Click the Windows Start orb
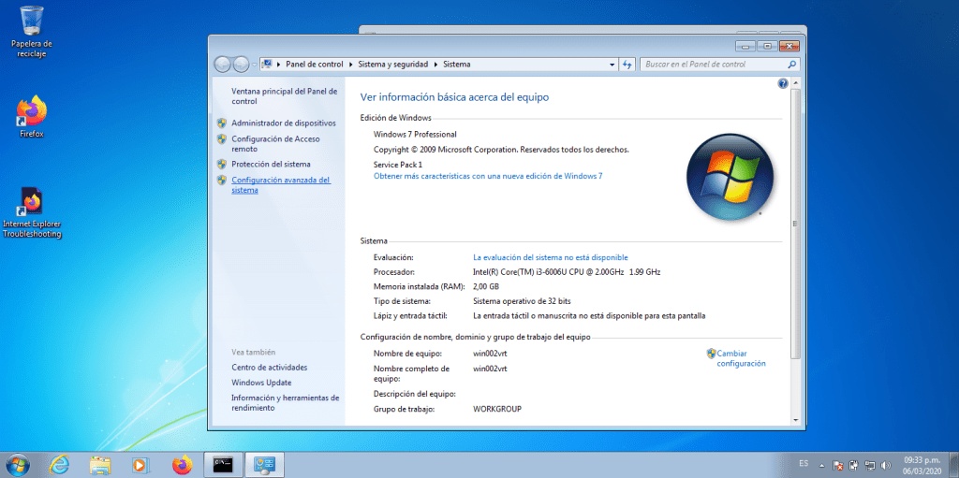 click(x=18, y=464)
